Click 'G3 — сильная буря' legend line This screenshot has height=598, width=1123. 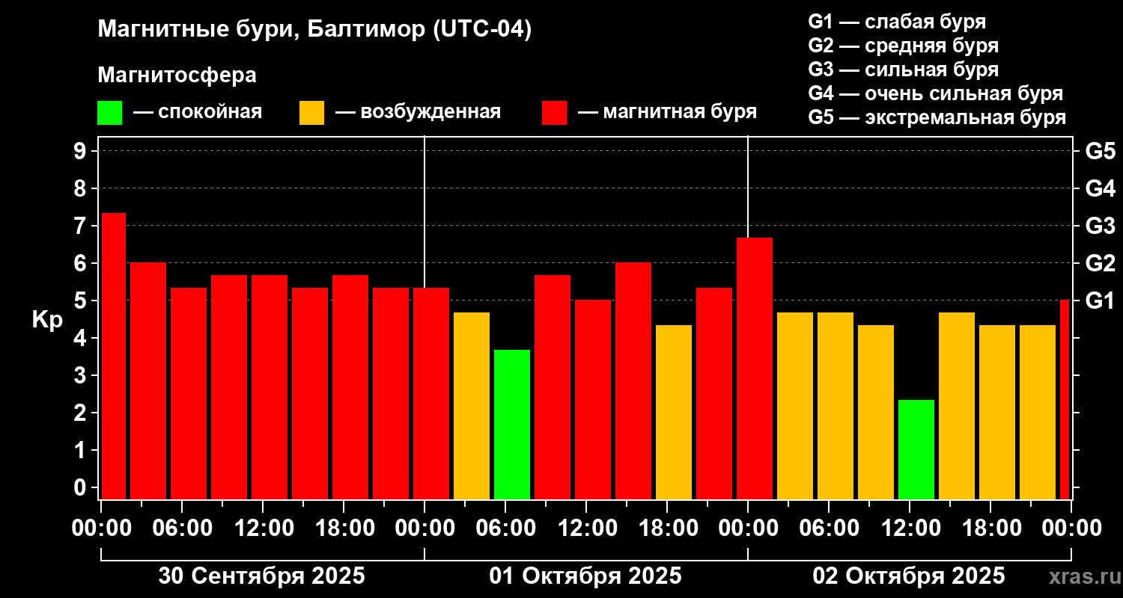pyautogui.click(x=903, y=70)
